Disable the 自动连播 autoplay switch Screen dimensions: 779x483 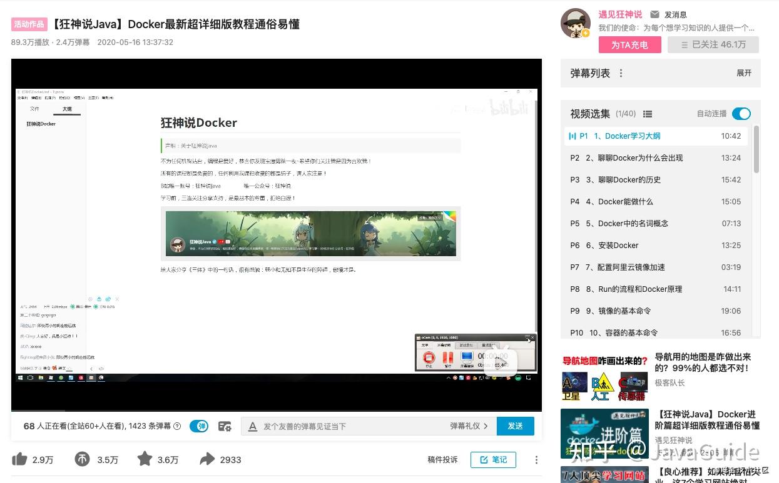741,114
